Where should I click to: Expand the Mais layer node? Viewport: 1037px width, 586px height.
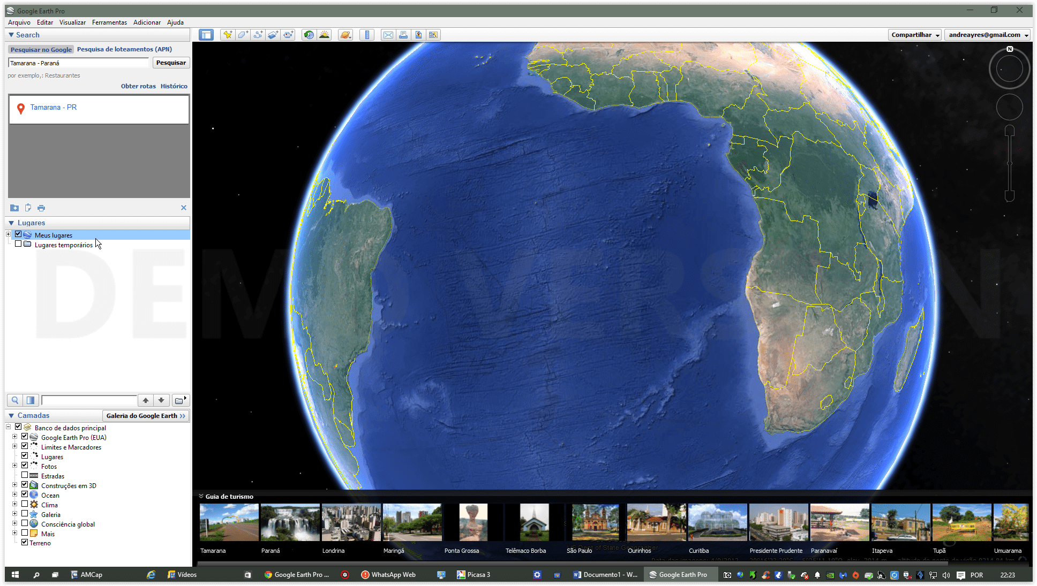point(15,533)
